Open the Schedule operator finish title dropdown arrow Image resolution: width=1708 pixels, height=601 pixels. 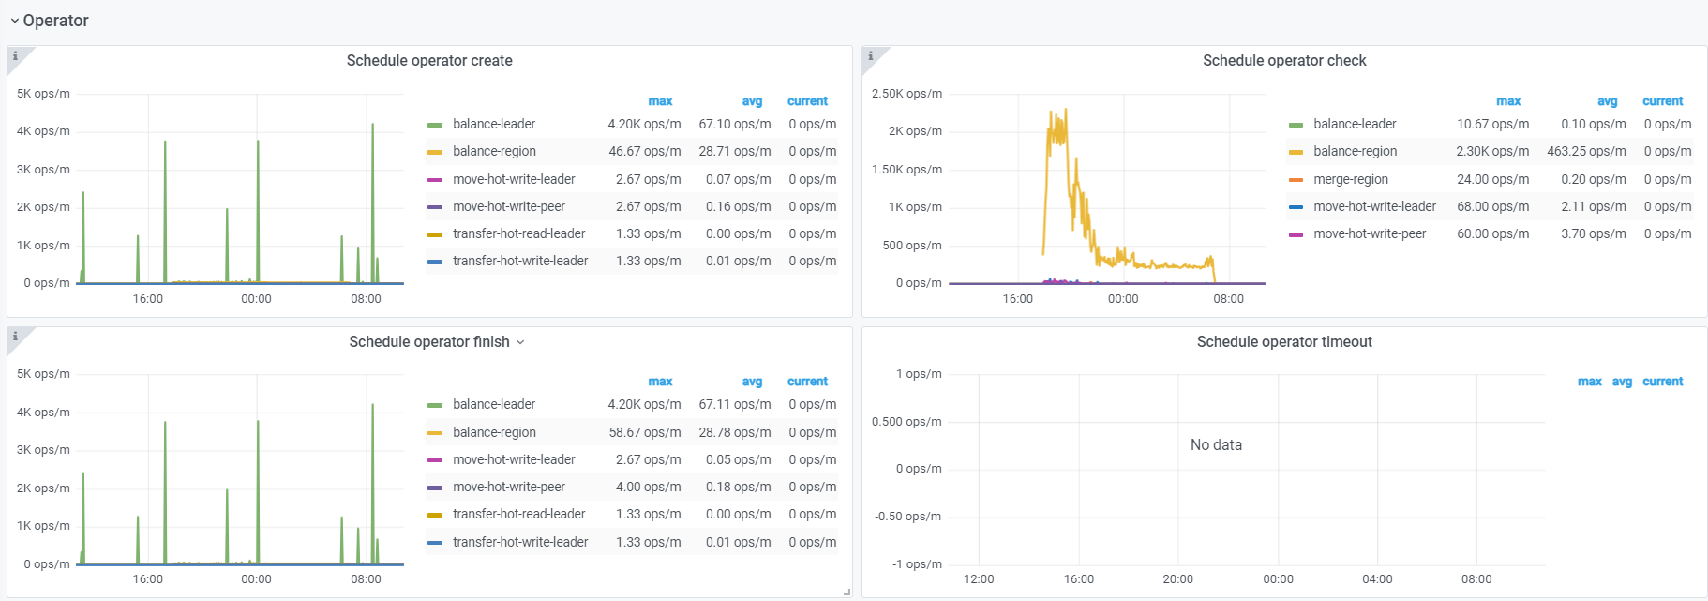click(x=520, y=342)
